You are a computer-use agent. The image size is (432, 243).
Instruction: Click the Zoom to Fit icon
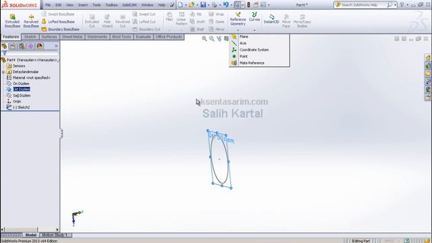coord(204,38)
